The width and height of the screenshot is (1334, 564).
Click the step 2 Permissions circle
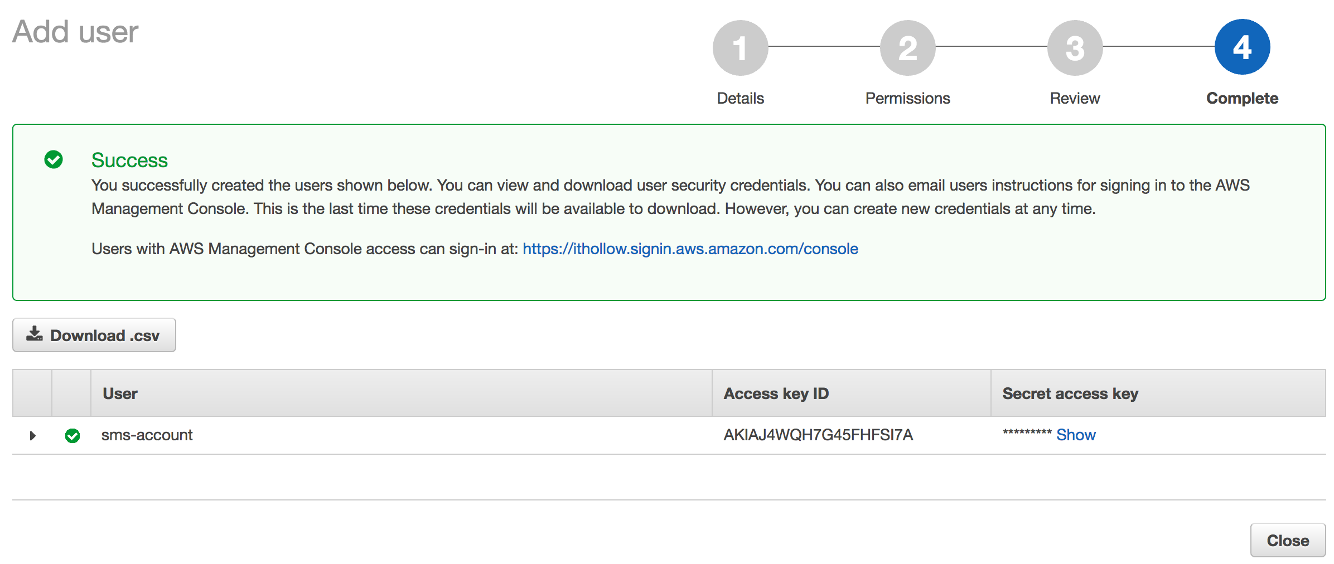pyautogui.click(x=907, y=48)
